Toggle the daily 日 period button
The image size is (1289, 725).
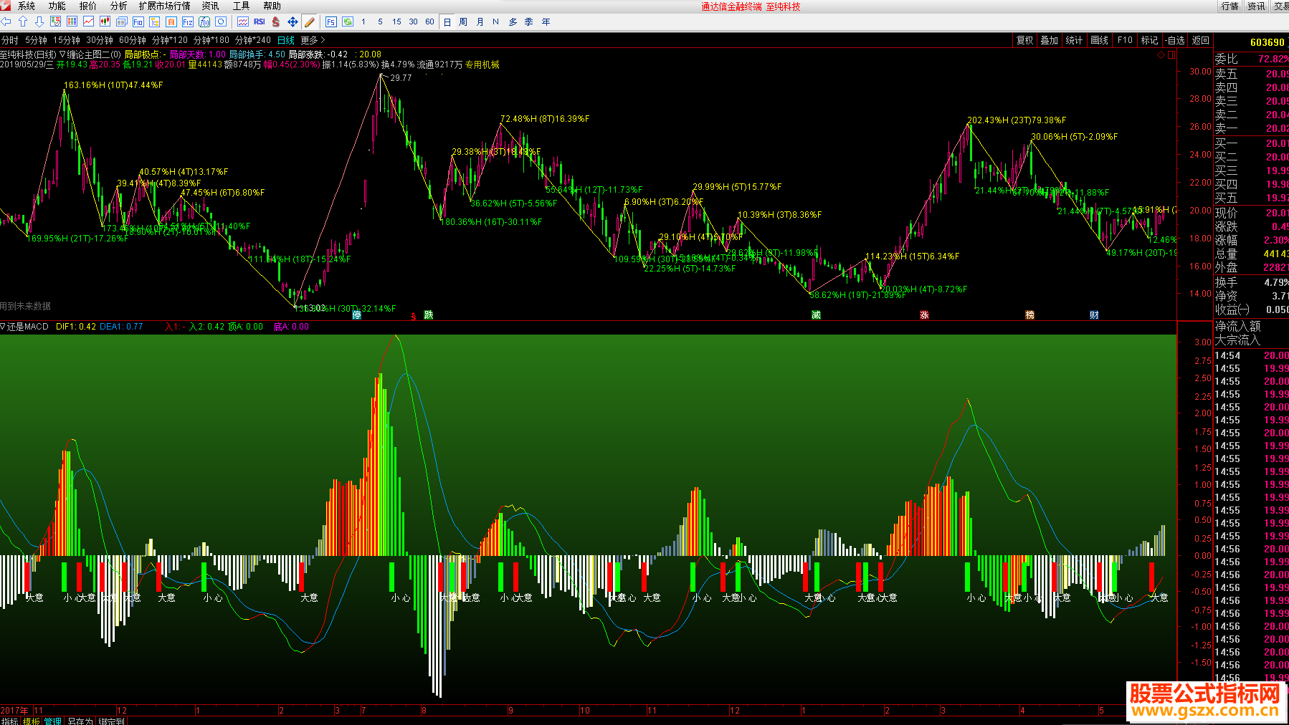(x=447, y=21)
